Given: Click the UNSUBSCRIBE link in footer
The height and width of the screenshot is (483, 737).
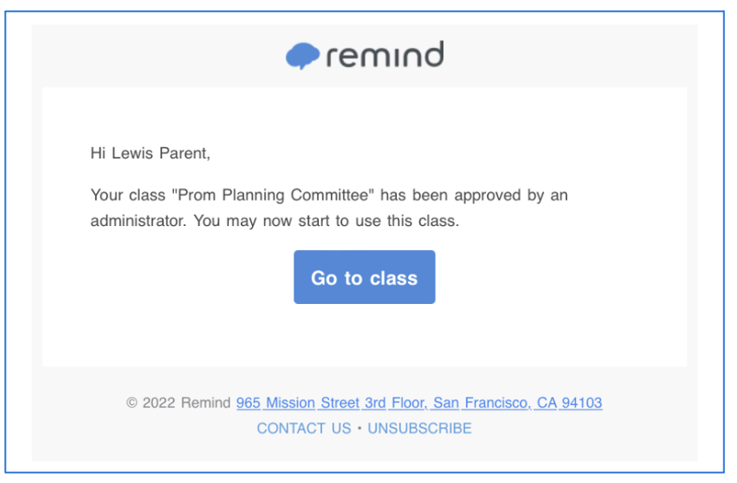Looking at the screenshot, I should [x=419, y=428].
